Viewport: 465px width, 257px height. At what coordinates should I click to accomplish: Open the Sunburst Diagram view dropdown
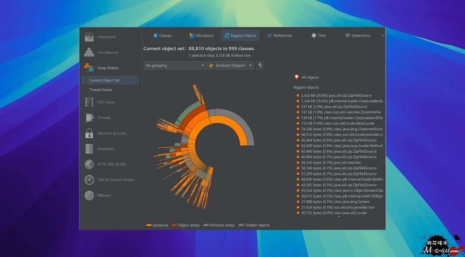(231, 66)
